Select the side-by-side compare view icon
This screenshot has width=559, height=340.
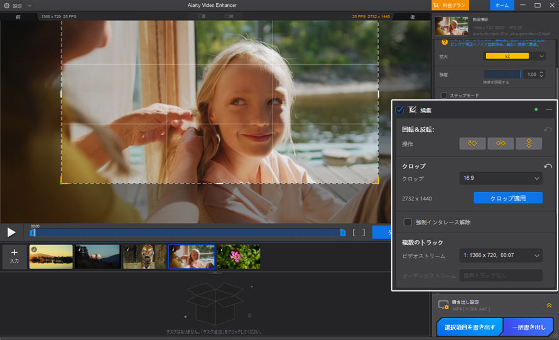pyautogui.click(x=229, y=16)
